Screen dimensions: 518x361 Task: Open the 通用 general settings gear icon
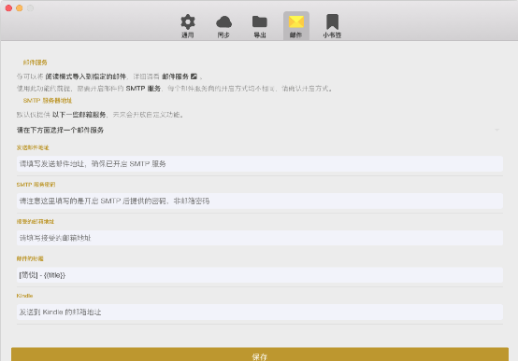pyautogui.click(x=188, y=26)
